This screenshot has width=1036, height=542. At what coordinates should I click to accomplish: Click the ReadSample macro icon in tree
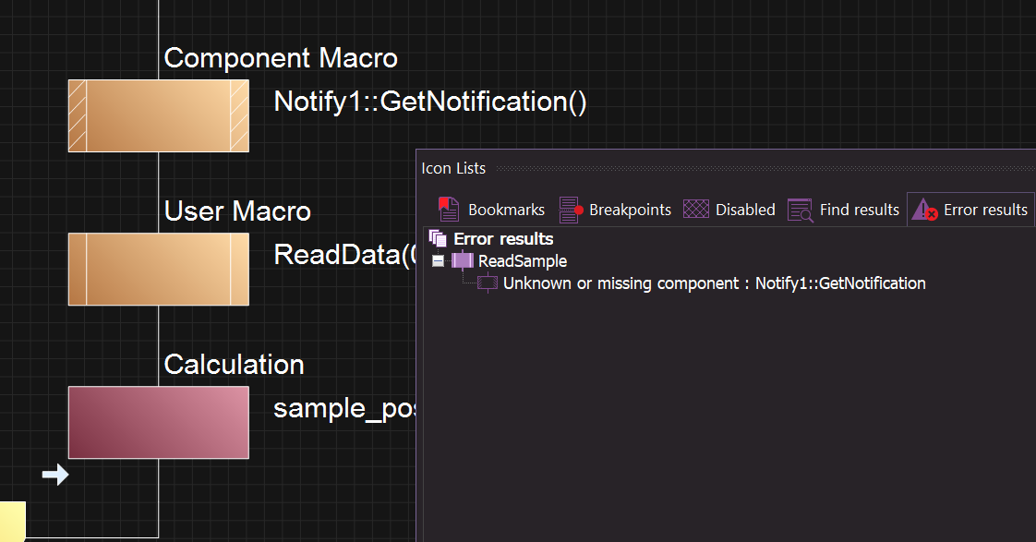[x=463, y=261]
